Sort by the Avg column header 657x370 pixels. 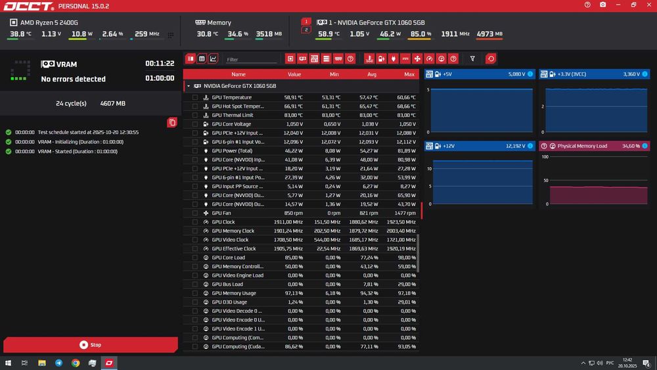click(372, 74)
